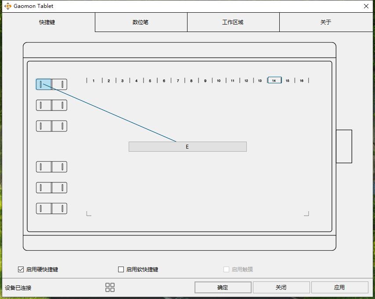This screenshot has width=375, height=299.
Task: Select the right hard key in fourth row
Action: coord(59,167)
